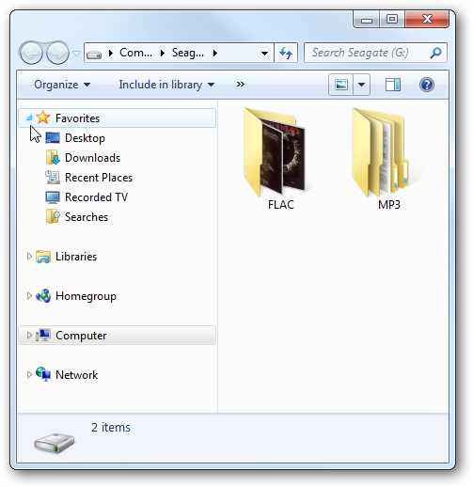Viewport: 473px width, 487px height.
Task: Collapse the Favorites group
Action: 29,118
